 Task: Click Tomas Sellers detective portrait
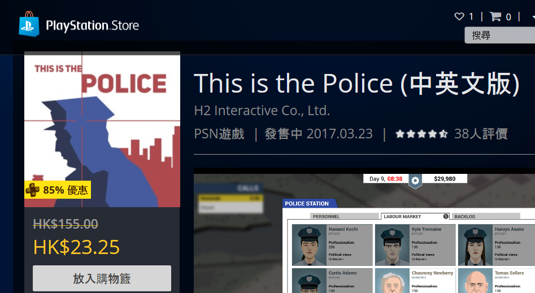tap(475, 281)
